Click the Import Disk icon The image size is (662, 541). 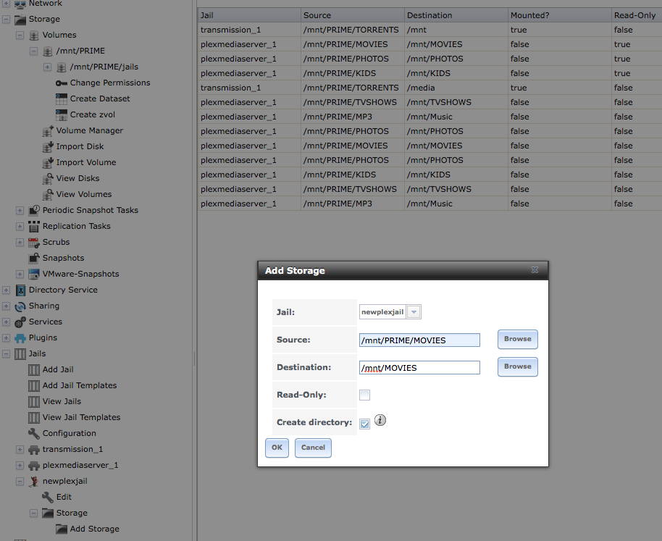point(48,147)
